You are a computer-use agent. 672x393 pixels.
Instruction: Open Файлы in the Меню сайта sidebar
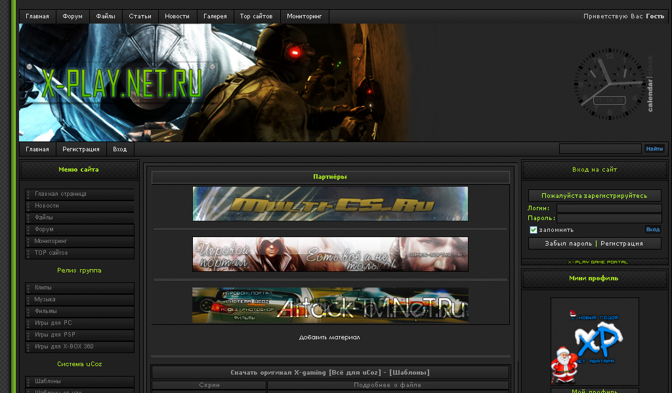[x=79, y=217]
